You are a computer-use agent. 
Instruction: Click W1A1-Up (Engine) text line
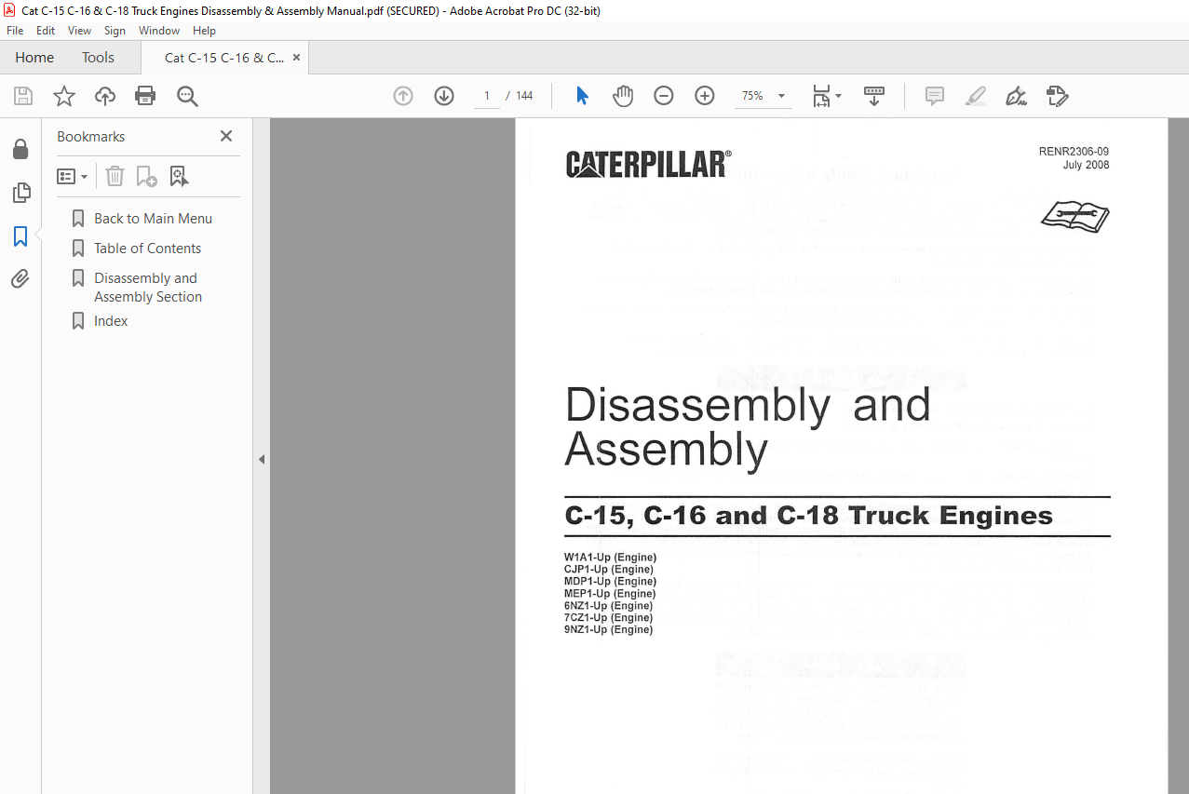pos(610,558)
